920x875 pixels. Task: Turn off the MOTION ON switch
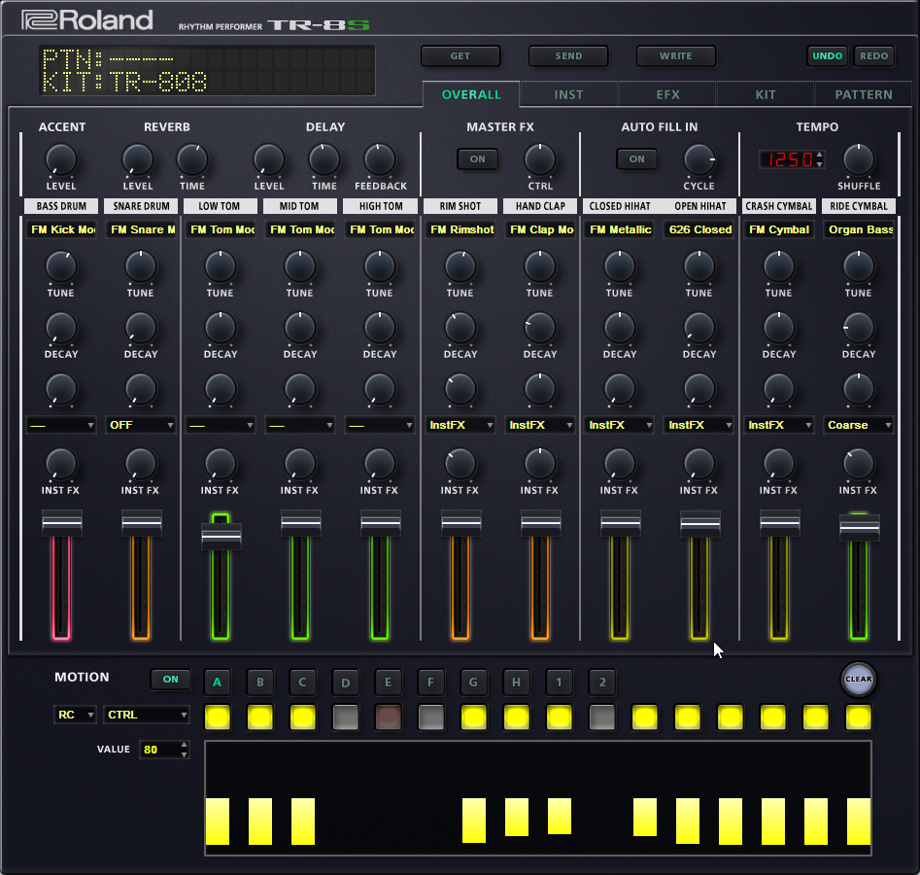(x=171, y=680)
